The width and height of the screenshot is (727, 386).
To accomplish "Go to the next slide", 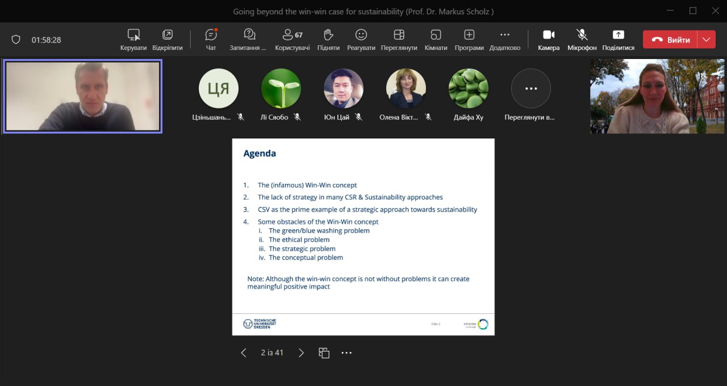I will pos(301,353).
